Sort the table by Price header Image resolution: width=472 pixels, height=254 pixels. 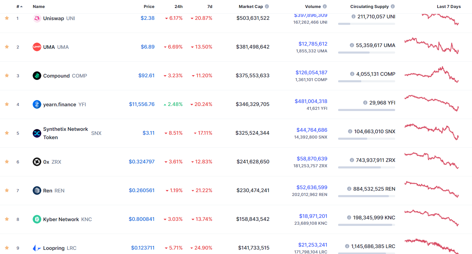point(149,7)
